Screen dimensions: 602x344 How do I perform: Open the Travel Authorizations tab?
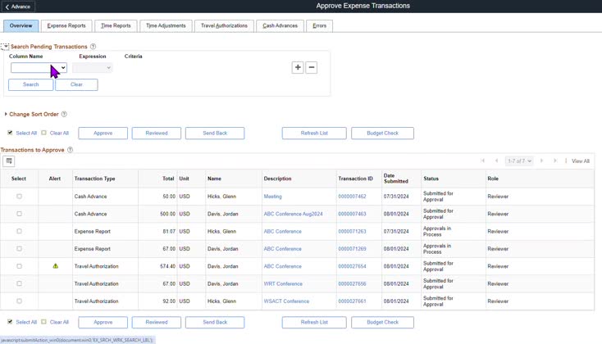pos(224,25)
